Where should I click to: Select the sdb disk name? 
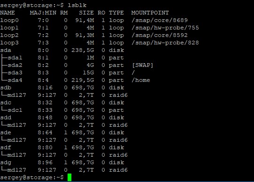tap(6, 87)
